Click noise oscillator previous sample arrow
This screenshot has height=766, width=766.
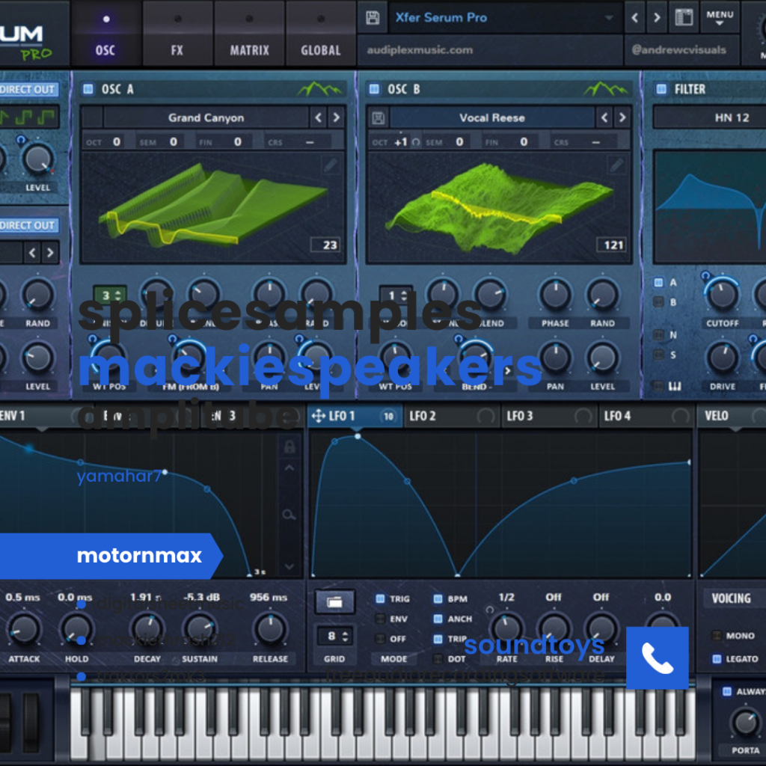point(32,253)
